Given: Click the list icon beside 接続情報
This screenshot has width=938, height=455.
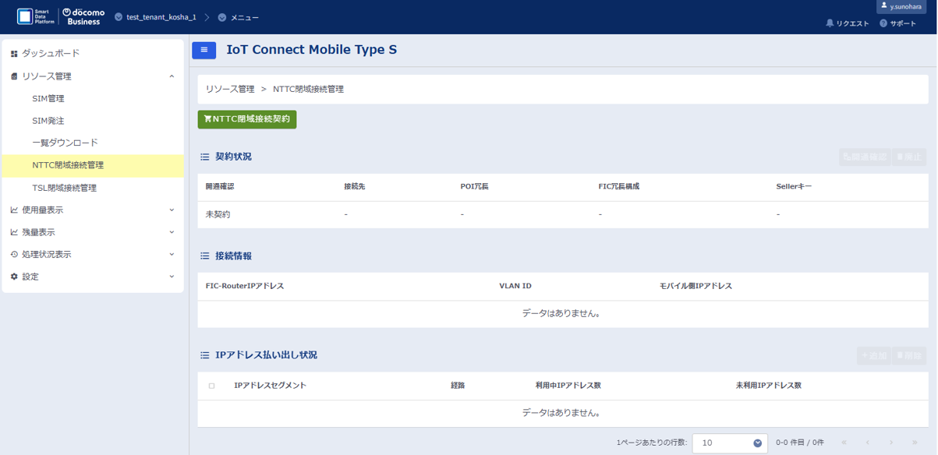Looking at the screenshot, I should (205, 256).
